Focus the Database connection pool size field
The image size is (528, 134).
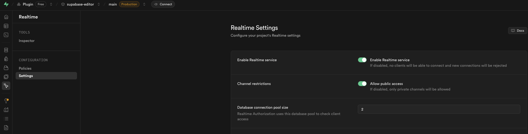pyautogui.click(x=439, y=109)
